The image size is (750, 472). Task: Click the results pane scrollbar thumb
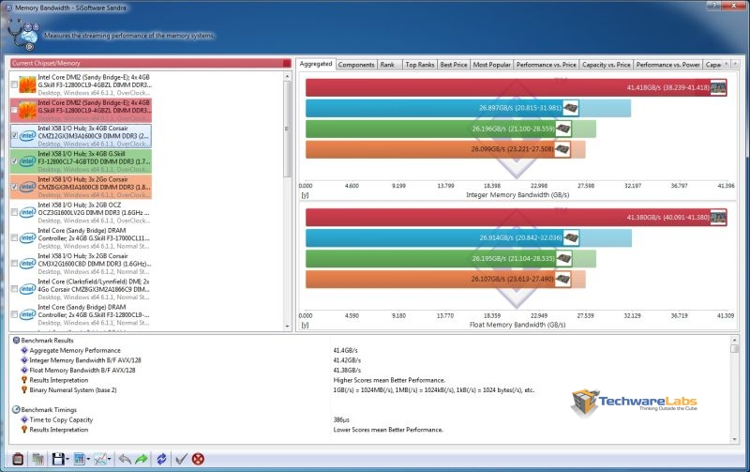click(x=735, y=348)
